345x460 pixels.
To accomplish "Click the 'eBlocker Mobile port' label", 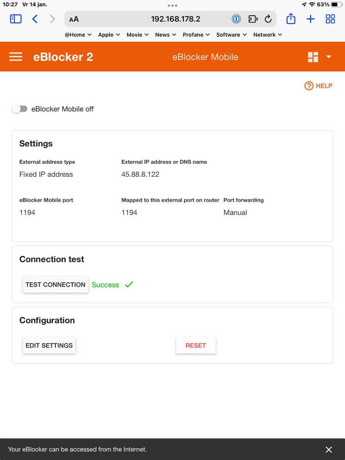I will pyautogui.click(x=46, y=200).
